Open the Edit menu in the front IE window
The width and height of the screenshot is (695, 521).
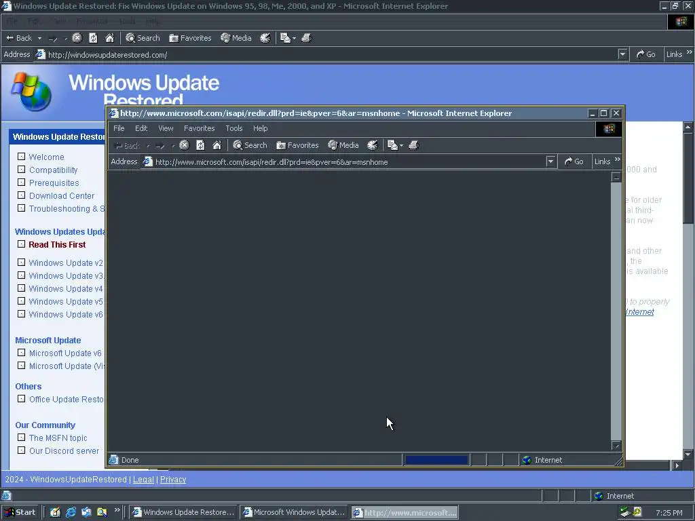[141, 128]
